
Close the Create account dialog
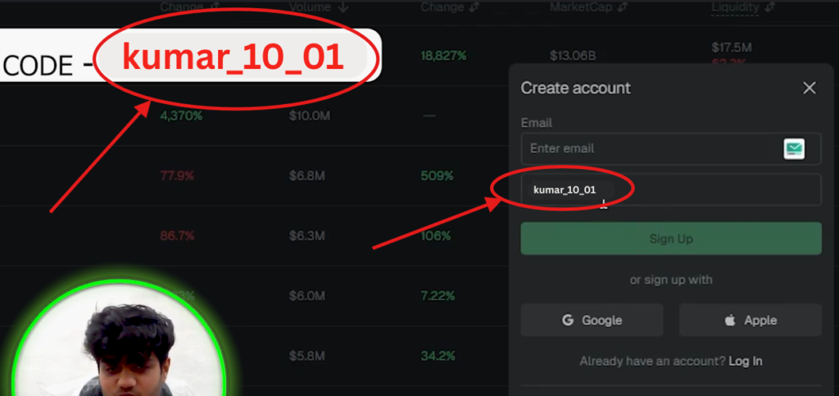tap(809, 89)
